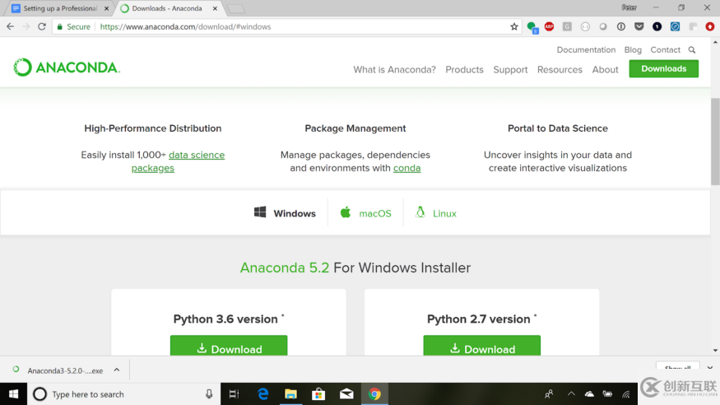The width and height of the screenshot is (720, 405).
Task: Click the 'Type here to search' box
Action: pos(124,394)
